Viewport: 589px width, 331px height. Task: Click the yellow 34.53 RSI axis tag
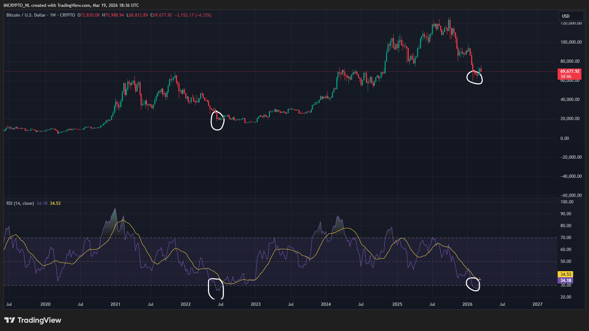tap(565, 274)
